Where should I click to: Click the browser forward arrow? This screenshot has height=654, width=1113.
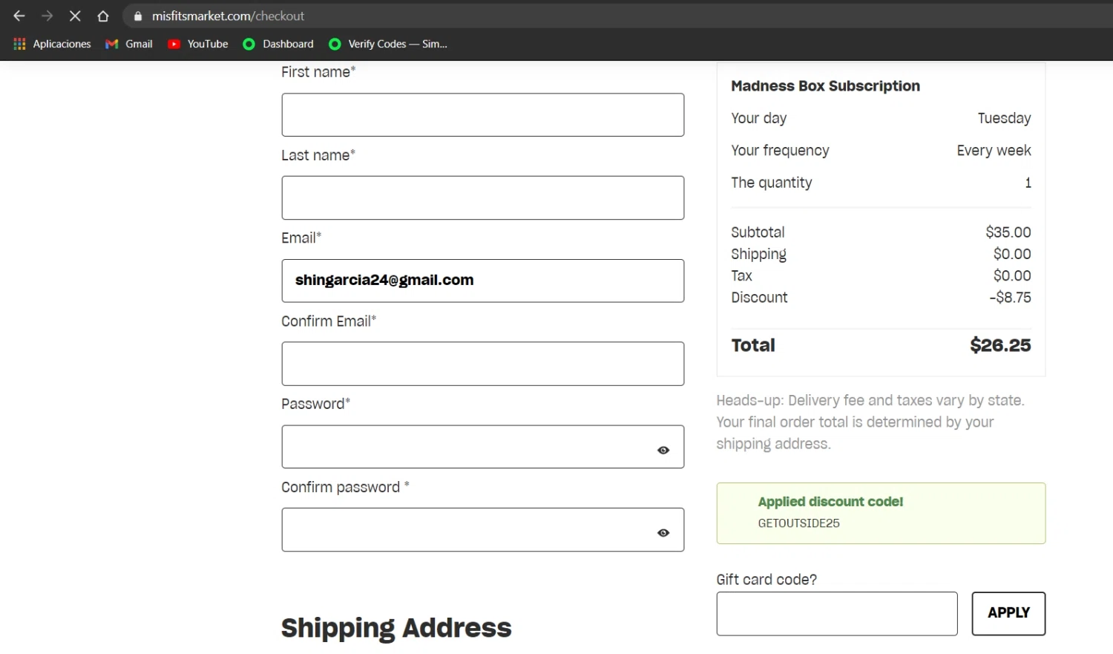pyautogui.click(x=47, y=16)
